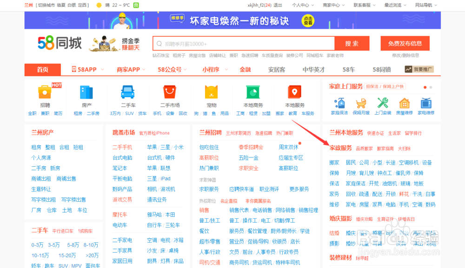Switch to second carousel dot in 家庭上门服务

pyautogui.click(x=431, y=87)
